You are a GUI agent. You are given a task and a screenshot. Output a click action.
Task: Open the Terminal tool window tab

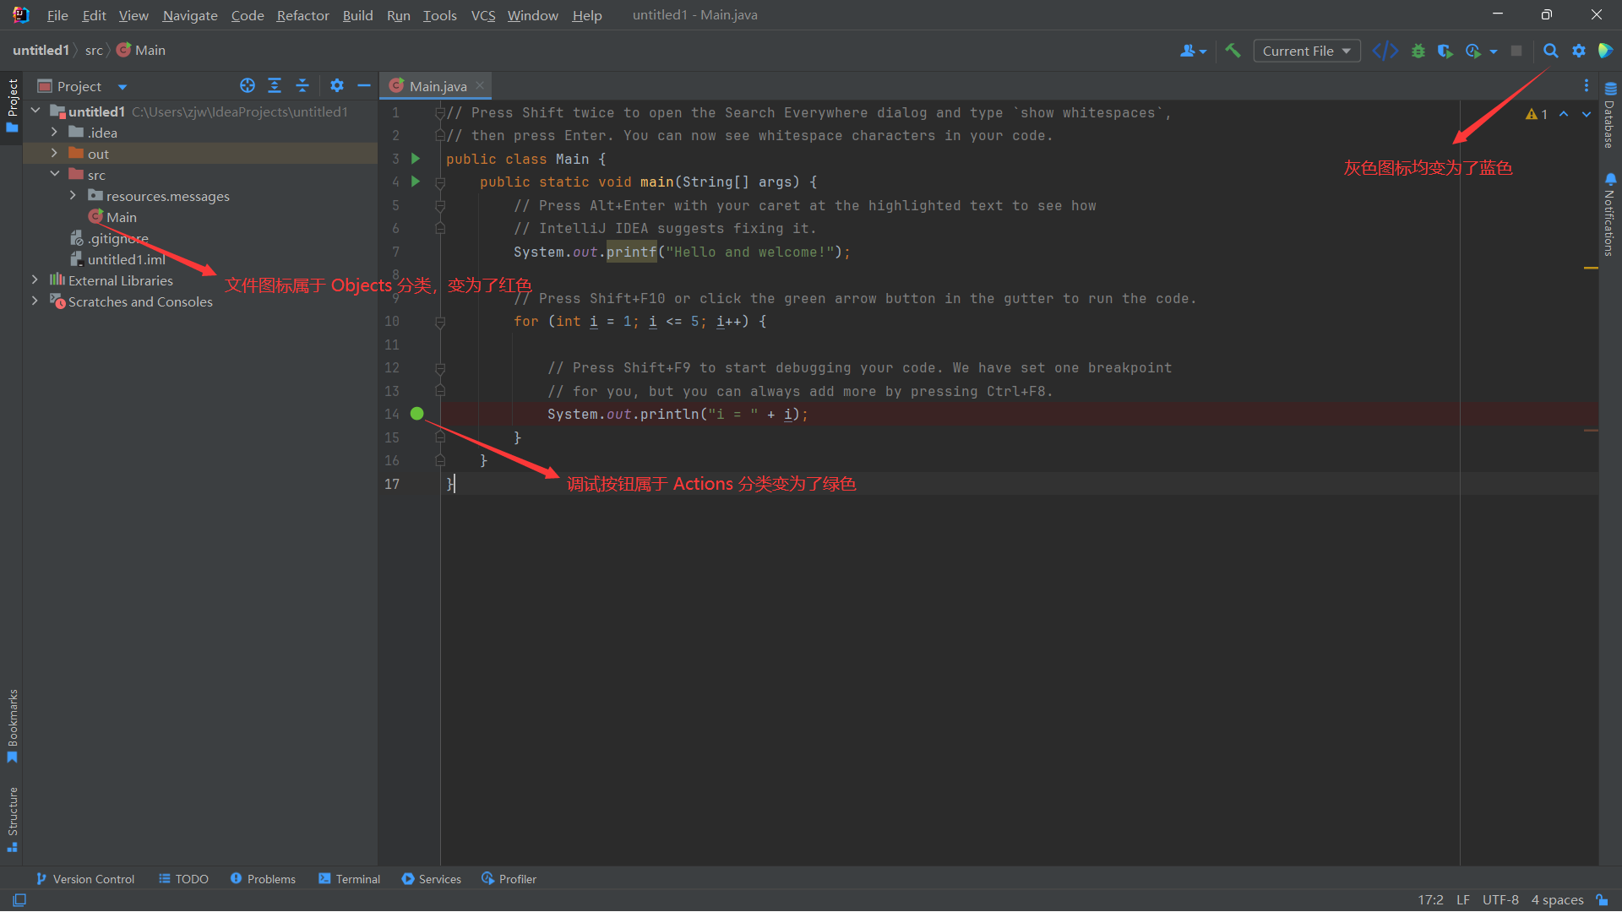pos(349,879)
